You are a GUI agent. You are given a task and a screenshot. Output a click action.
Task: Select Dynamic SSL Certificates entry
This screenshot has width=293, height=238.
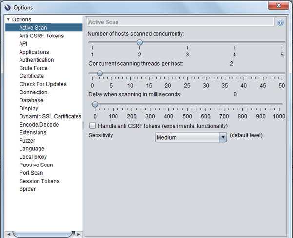[x=50, y=116]
